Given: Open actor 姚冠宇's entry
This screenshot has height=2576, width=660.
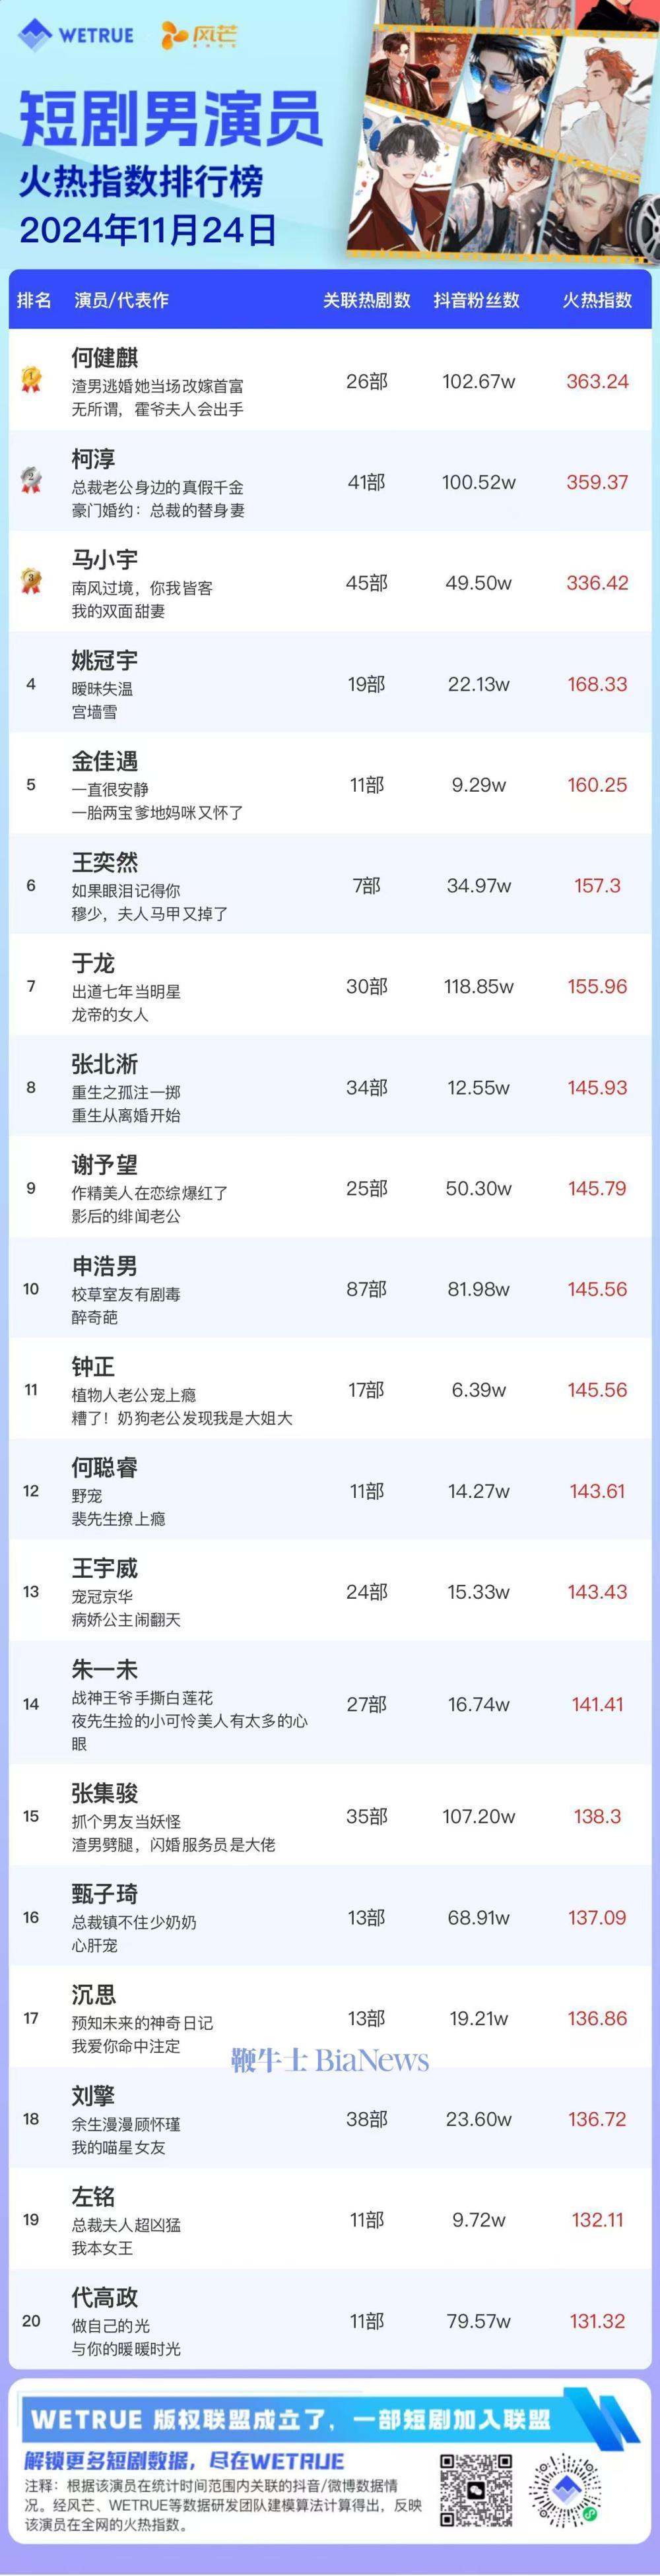Looking at the screenshot, I should point(104,660).
